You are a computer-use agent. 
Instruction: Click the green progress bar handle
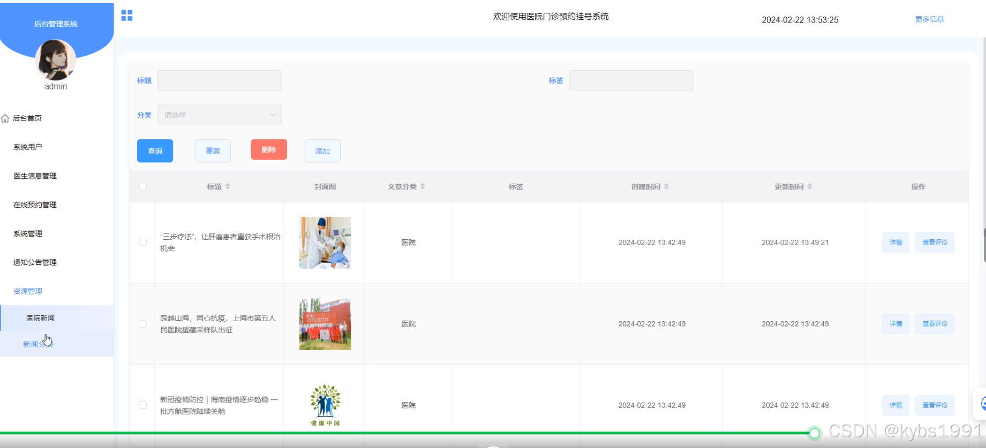click(815, 433)
